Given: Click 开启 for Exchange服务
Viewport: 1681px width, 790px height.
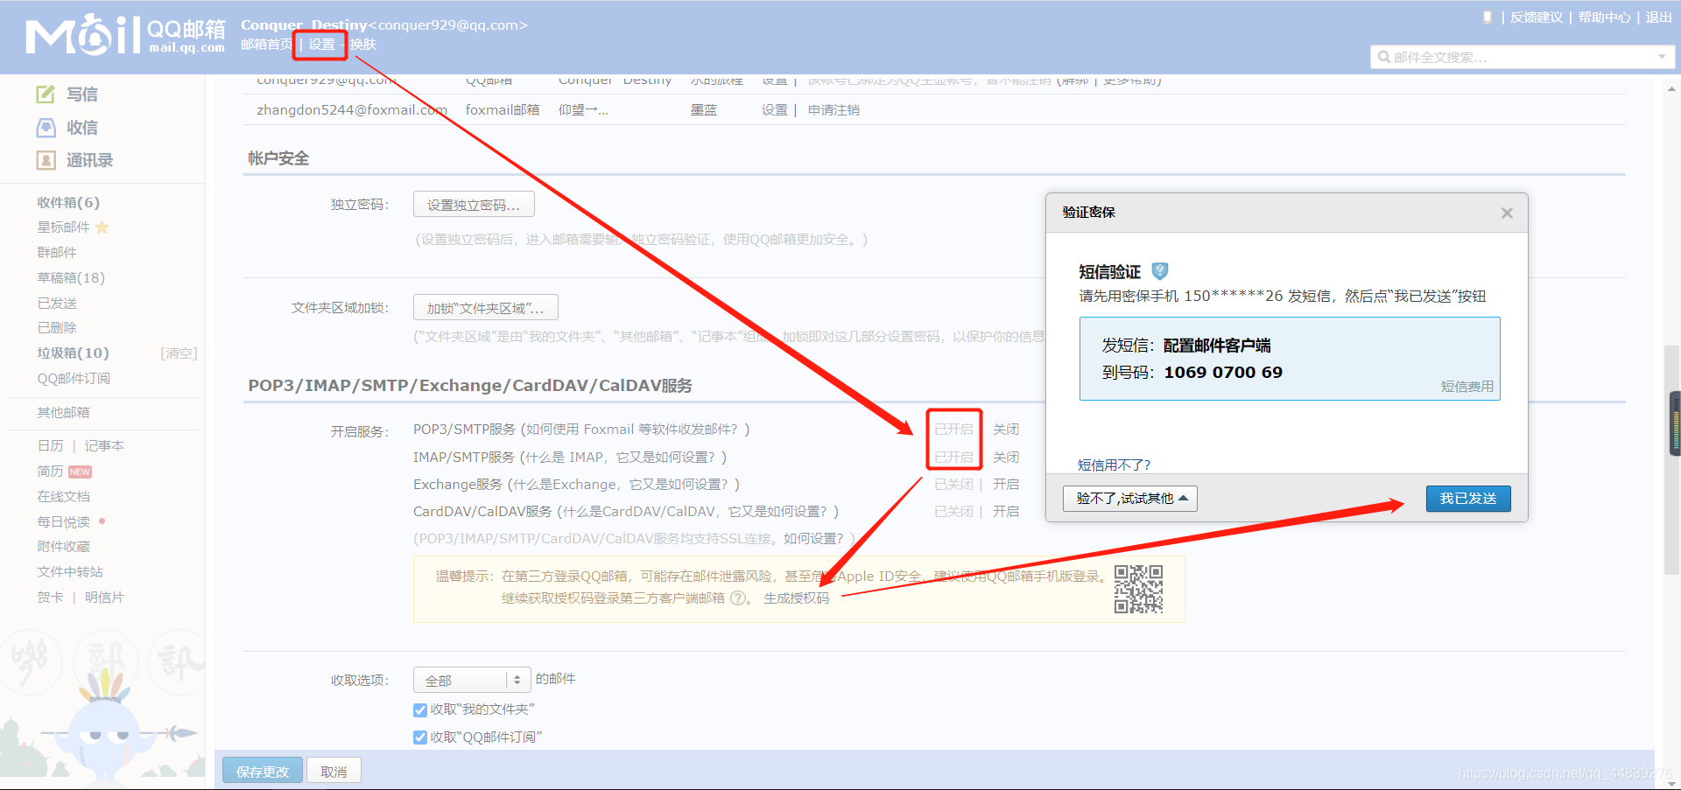Looking at the screenshot, I should 1006,485.
